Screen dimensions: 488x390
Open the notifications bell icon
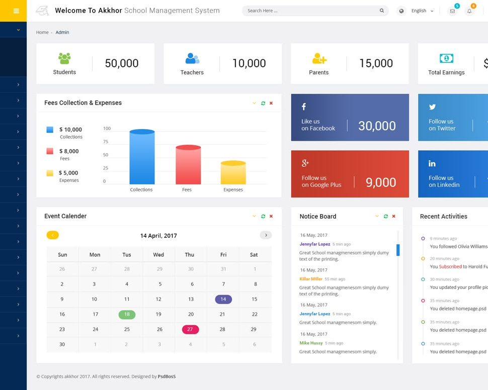[x=469, y=11]
